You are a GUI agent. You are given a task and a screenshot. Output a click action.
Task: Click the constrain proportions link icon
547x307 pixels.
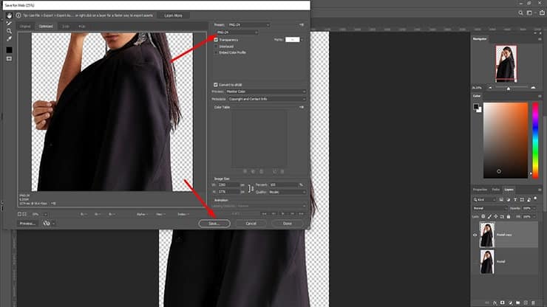coord(252,188)
